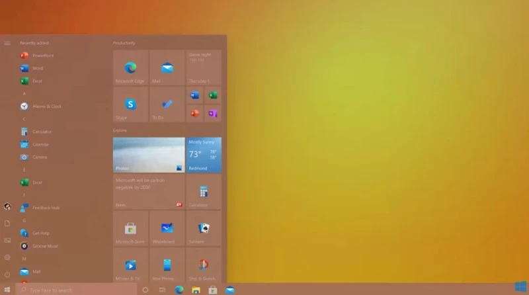This screenshot has height=295, width=529.
Task: Open the Power options button
Action: tap(7, 274)
